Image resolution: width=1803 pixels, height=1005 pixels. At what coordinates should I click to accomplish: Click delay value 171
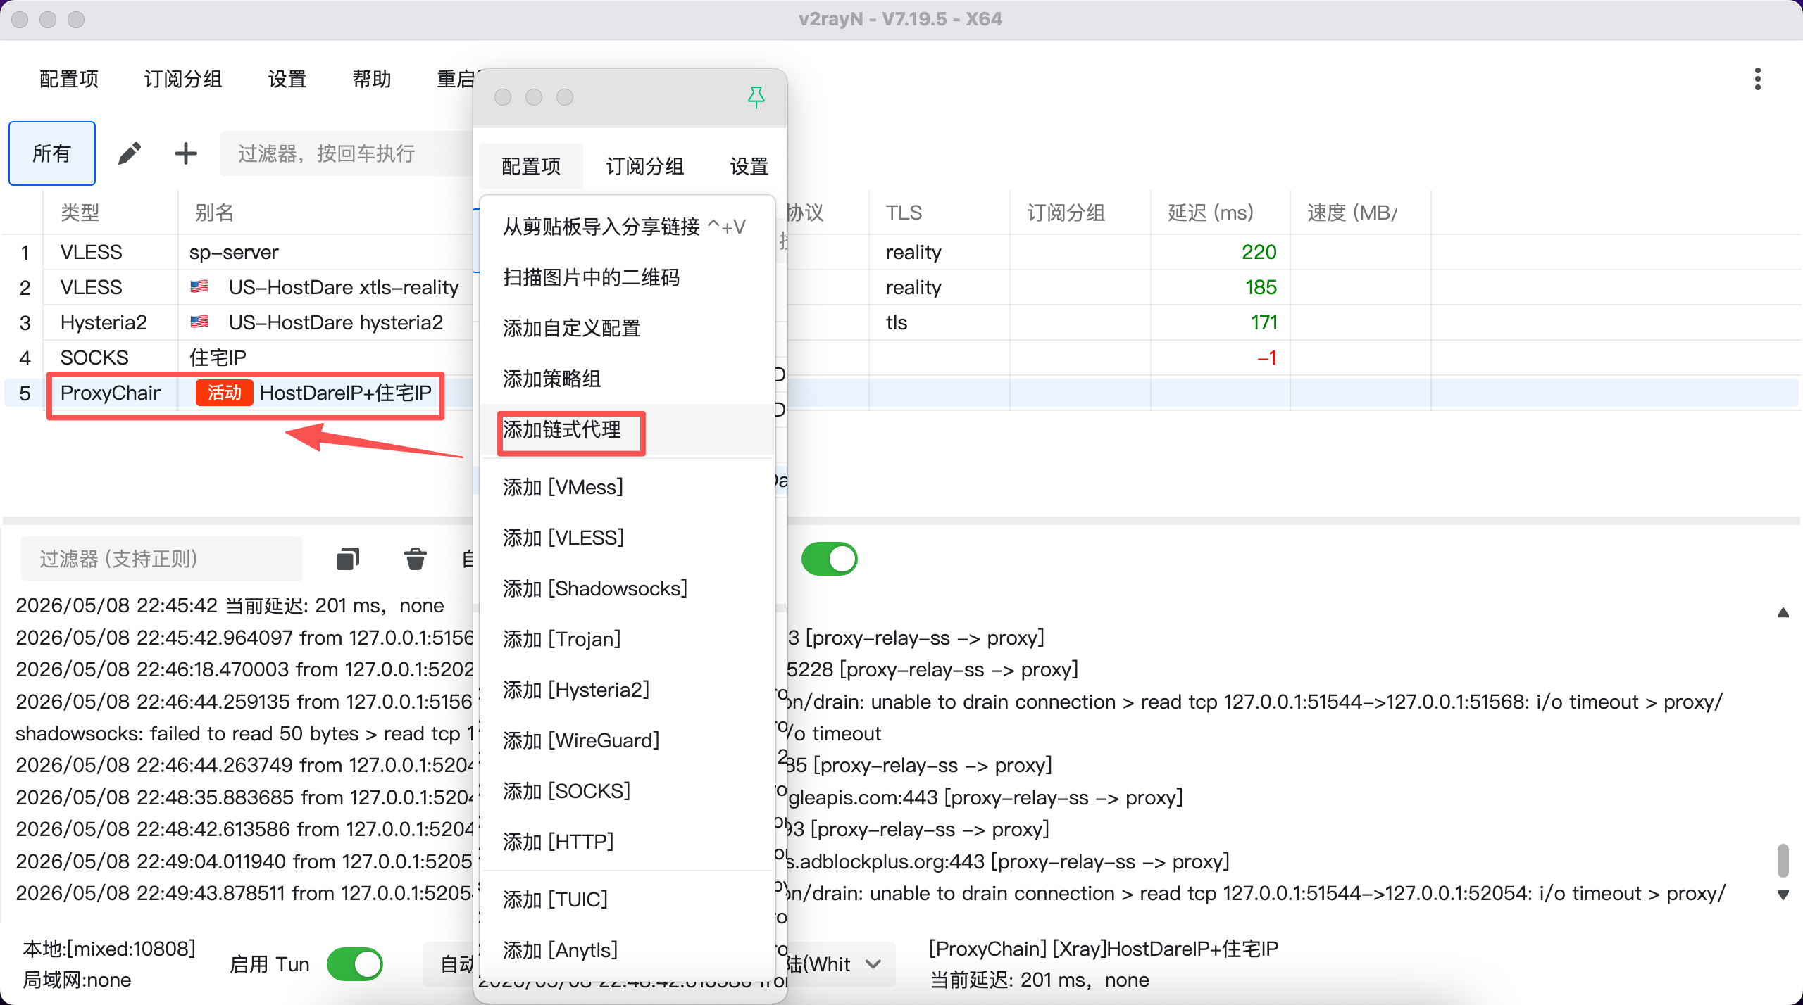coord(1264,322)
